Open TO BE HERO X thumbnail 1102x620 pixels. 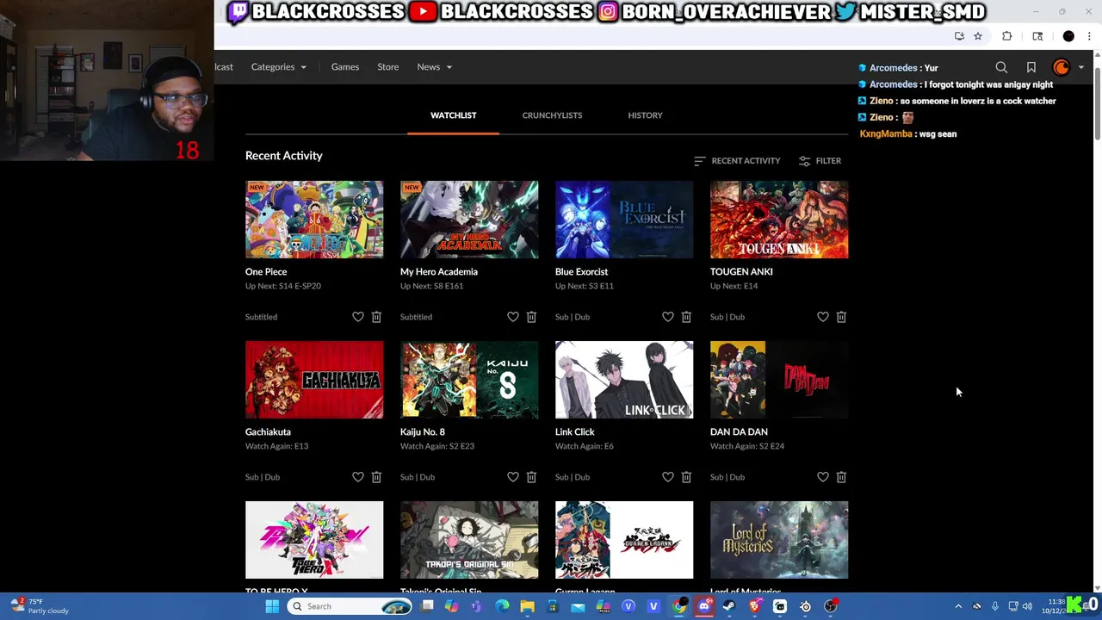pyautogui.click(x=314, y=540)
